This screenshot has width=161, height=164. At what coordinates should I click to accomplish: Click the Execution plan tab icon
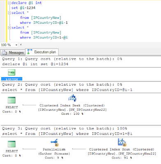[30, 52]
